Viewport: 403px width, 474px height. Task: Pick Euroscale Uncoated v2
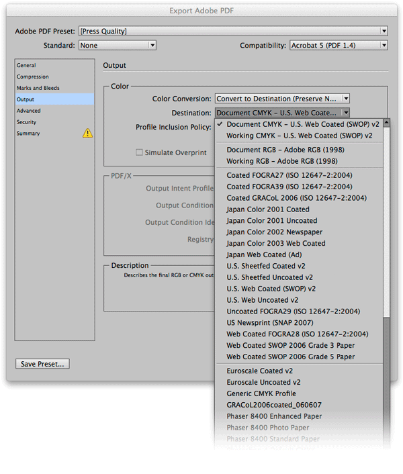[299, 383]
